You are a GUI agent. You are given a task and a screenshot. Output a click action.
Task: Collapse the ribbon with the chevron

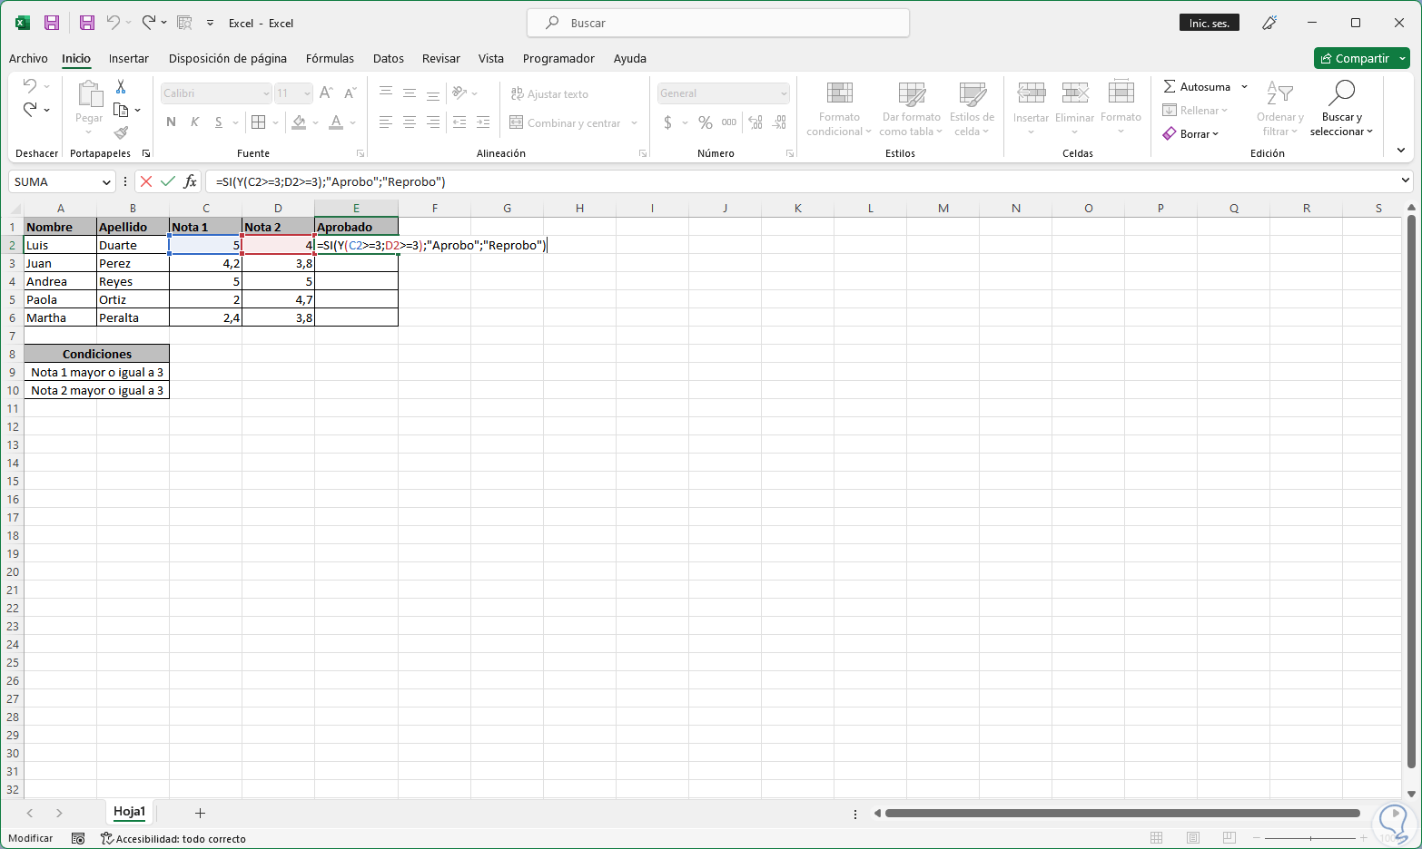1401,150
